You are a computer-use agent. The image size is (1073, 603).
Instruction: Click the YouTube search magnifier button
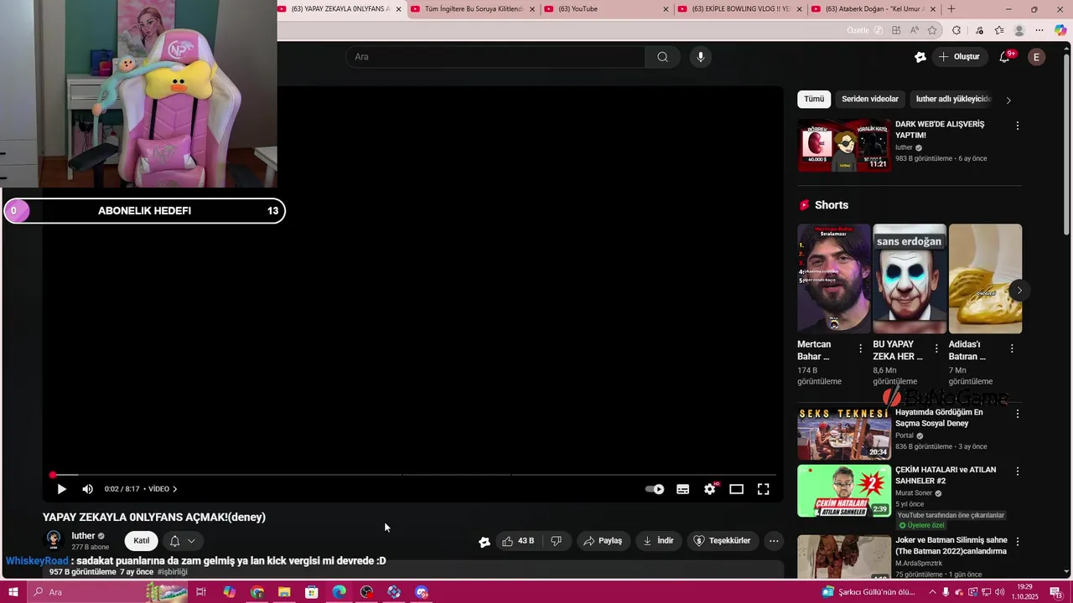(x=663, y=57)
